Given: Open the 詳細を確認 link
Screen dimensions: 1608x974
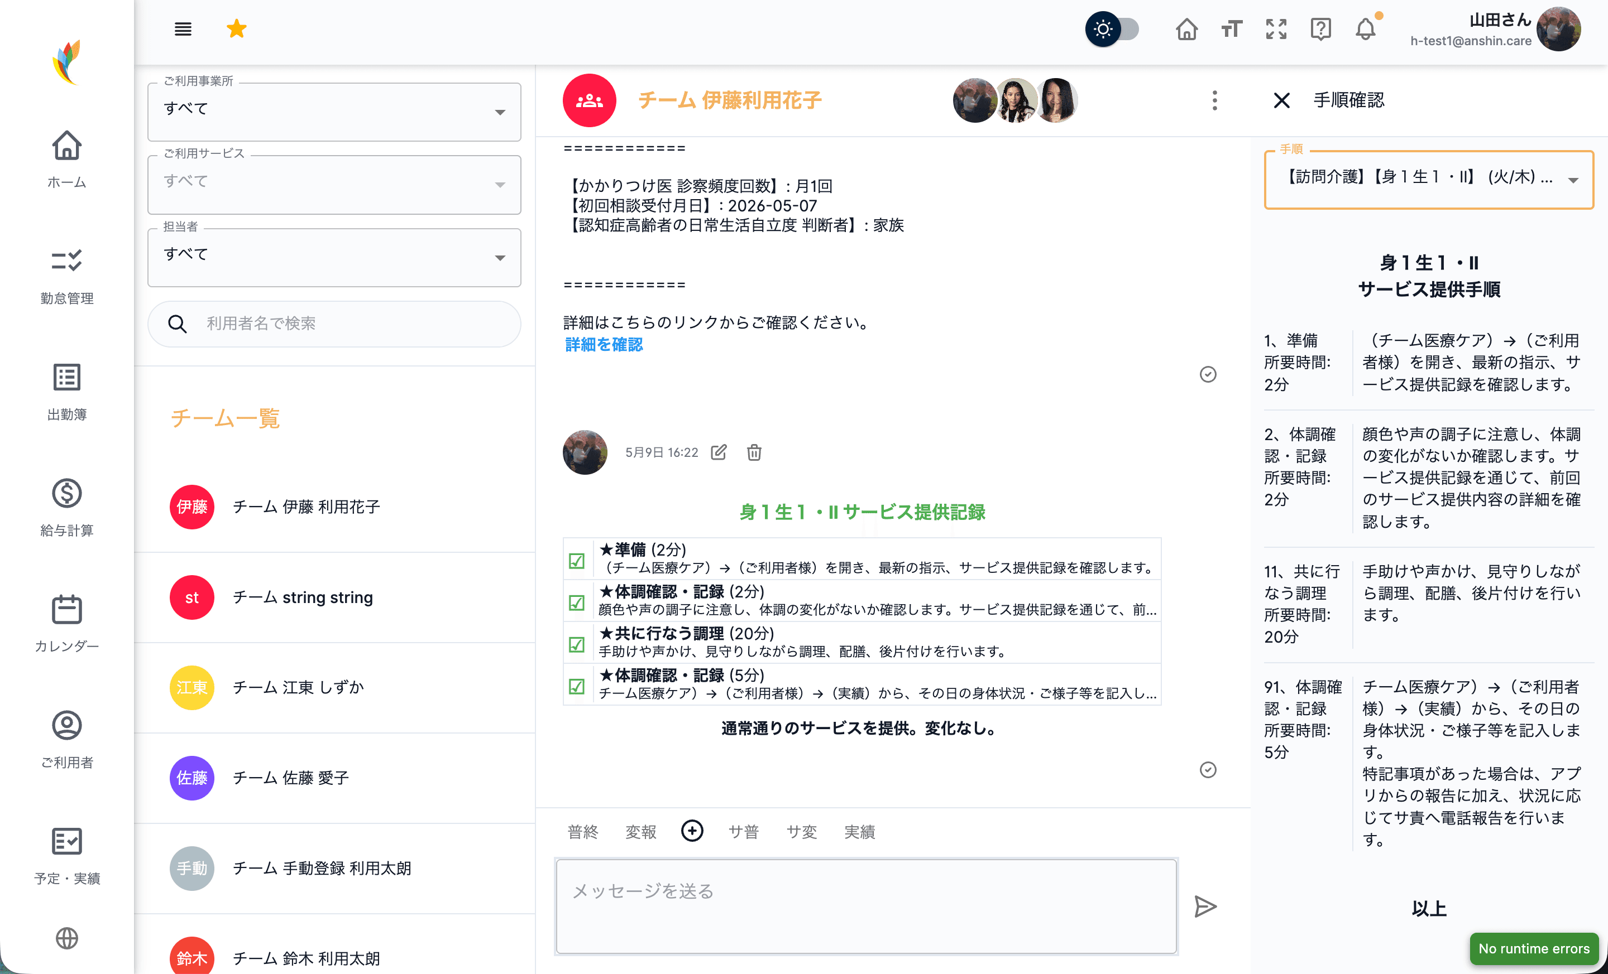Looking at the screenshot, I should pyautogui.click(x=604, y=345).
